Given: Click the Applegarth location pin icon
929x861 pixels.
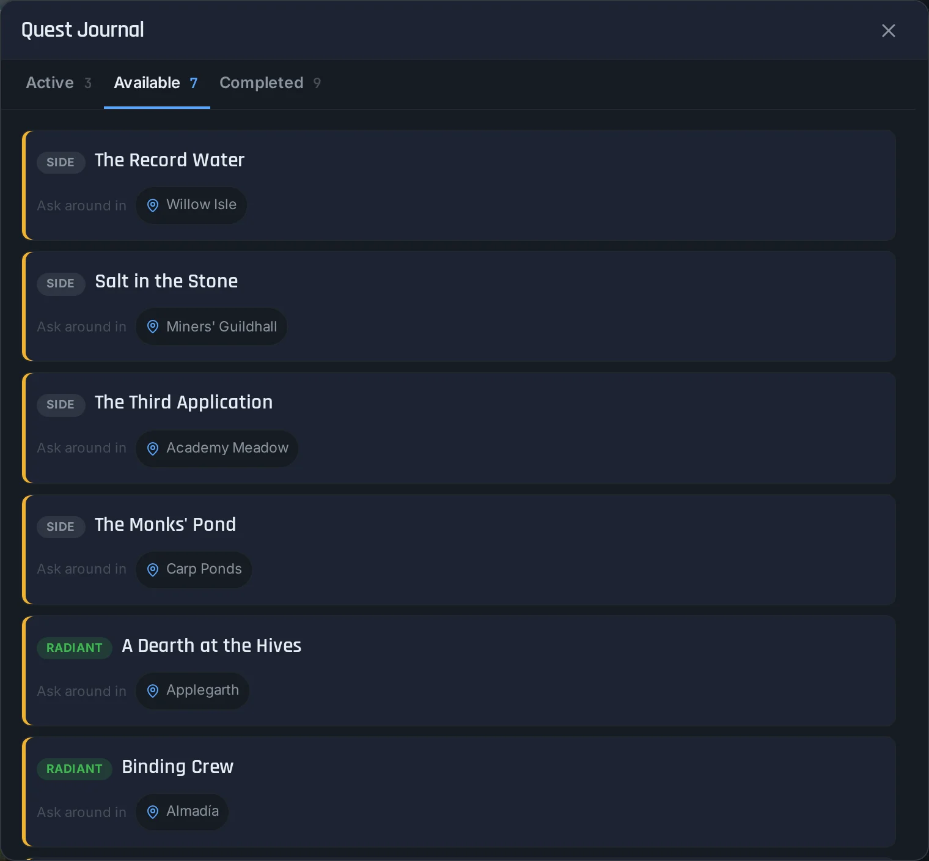Looking at the screenshot, I should 153,690.
